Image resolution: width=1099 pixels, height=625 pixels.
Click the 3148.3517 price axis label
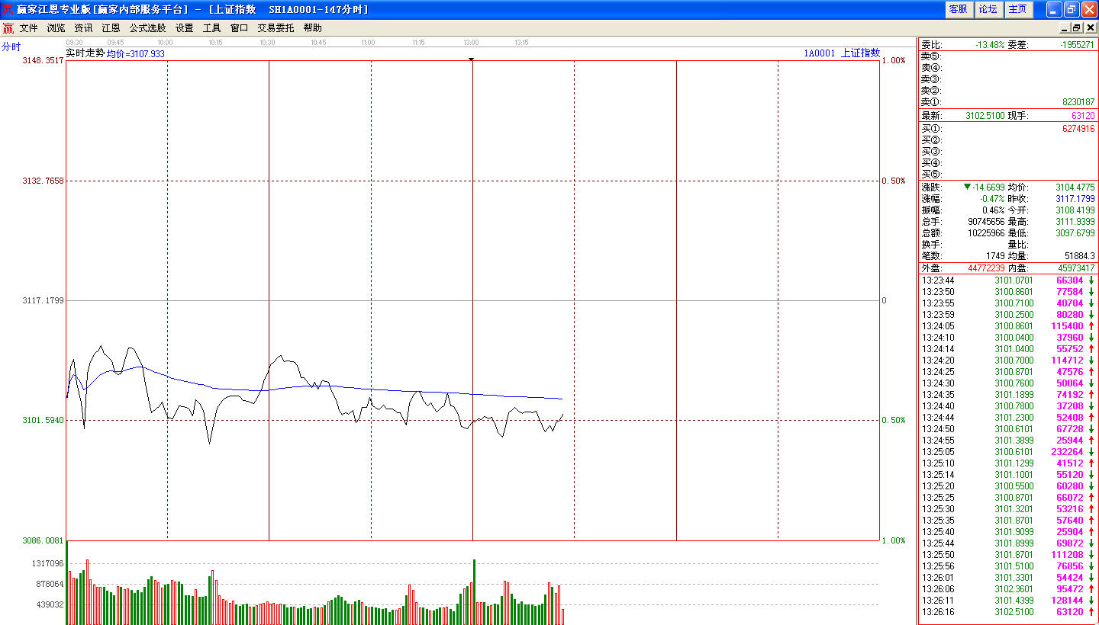44,61
